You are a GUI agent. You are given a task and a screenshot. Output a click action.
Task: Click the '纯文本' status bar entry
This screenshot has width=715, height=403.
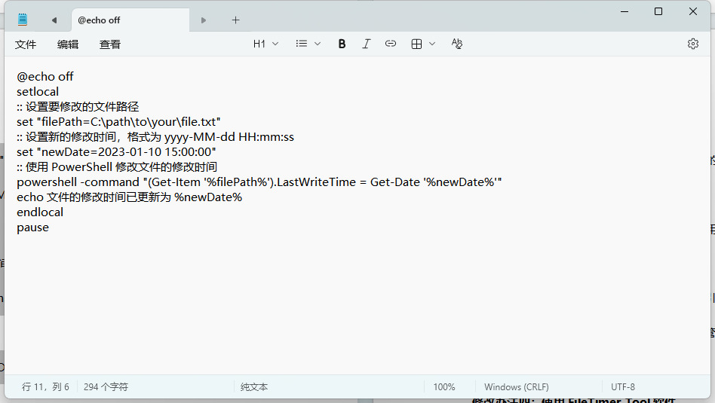(x=254, y=386)
